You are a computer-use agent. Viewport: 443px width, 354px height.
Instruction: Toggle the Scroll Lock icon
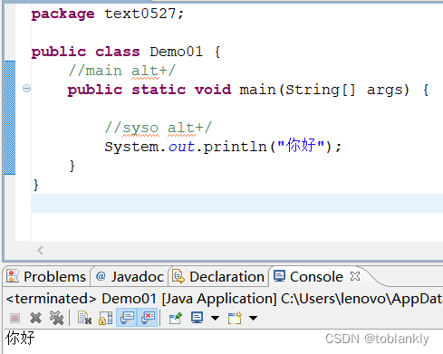click(x=106, y=318)
